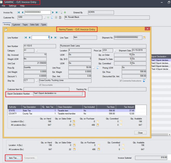Drill down Qty. on Sales Order for All Locations
The image size is (171, 163).
click(74, 125)
